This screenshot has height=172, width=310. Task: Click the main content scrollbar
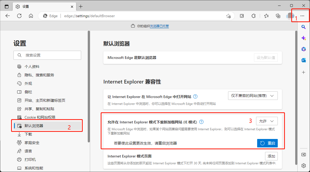point(296,98)
